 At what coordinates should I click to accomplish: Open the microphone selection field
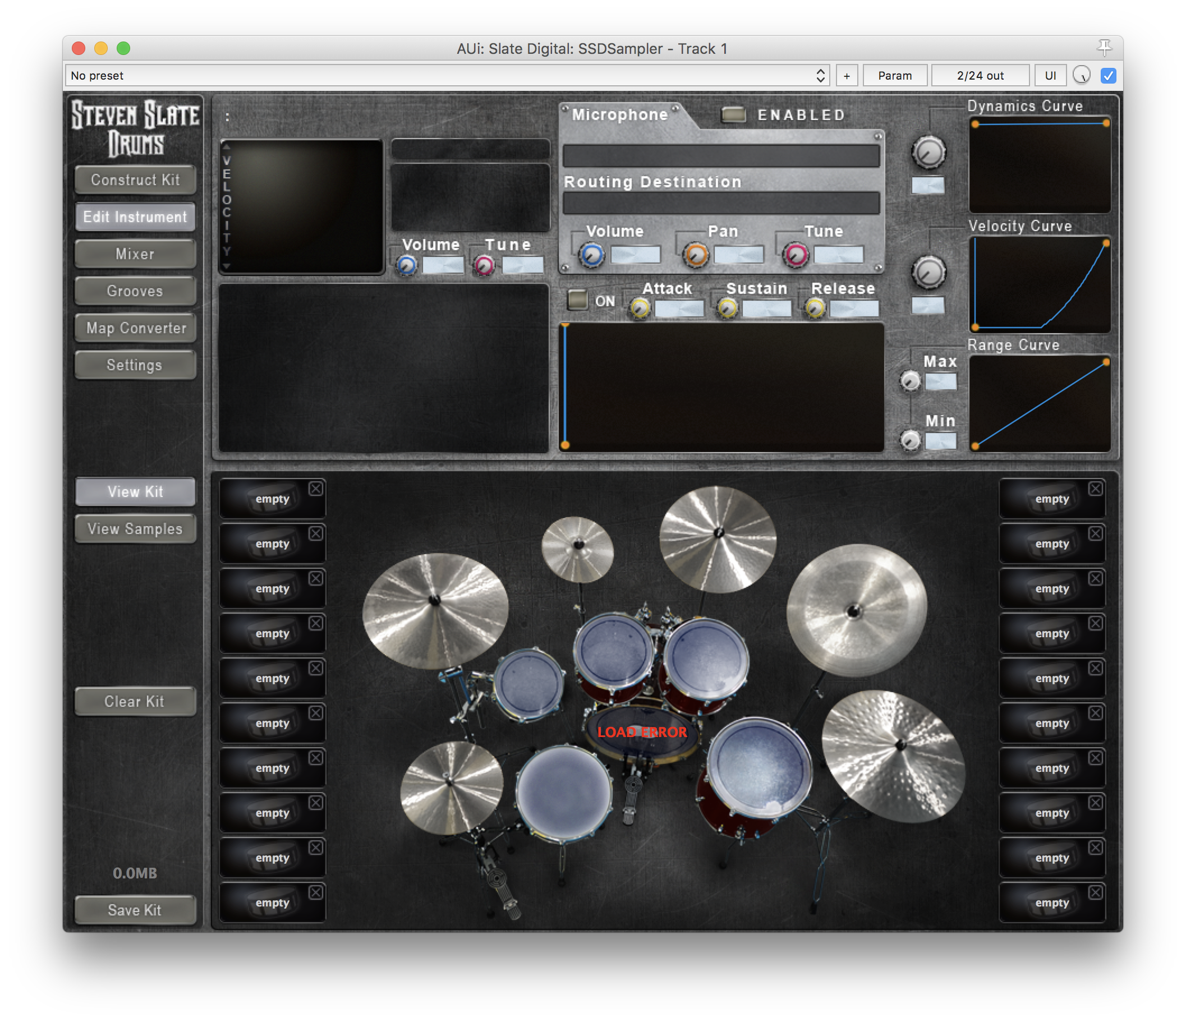click(x=721, y=155)
